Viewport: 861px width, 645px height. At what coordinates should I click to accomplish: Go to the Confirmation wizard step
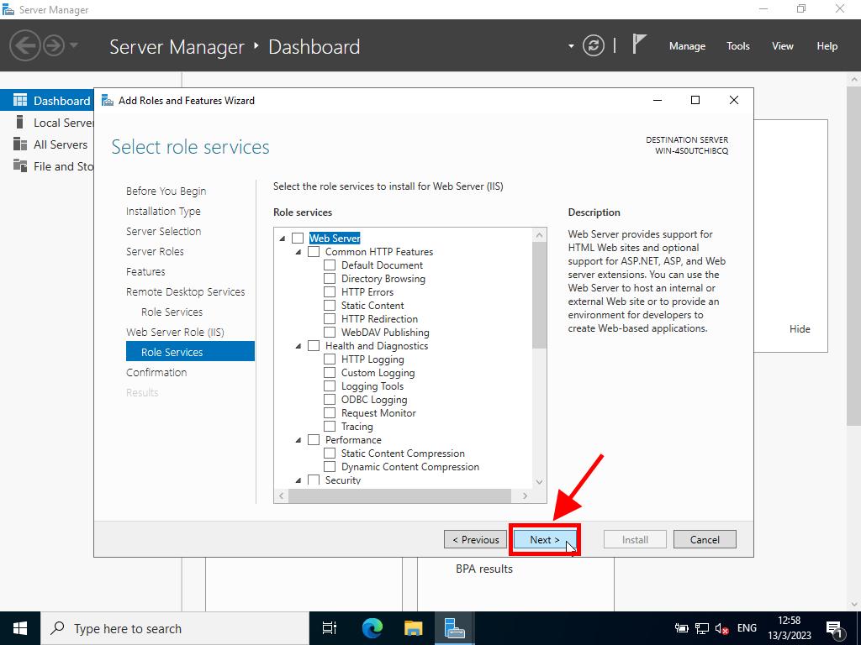(x=156, y=372)
